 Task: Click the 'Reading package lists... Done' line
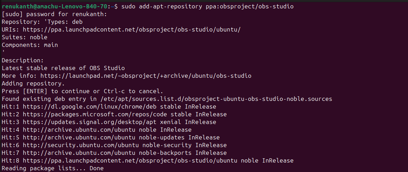point(53,168)
